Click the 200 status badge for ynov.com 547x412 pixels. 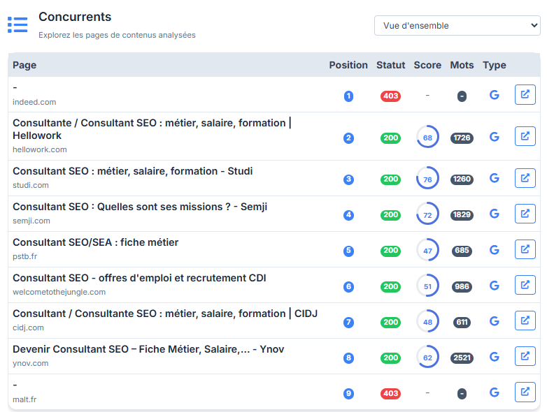pos(391,358)
